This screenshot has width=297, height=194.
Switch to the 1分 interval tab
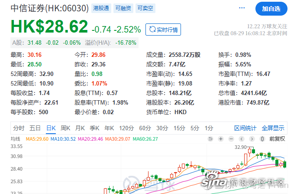coord(209,128)
